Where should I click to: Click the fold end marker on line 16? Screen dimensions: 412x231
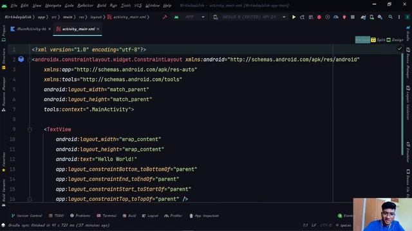(x=30, y=199)
